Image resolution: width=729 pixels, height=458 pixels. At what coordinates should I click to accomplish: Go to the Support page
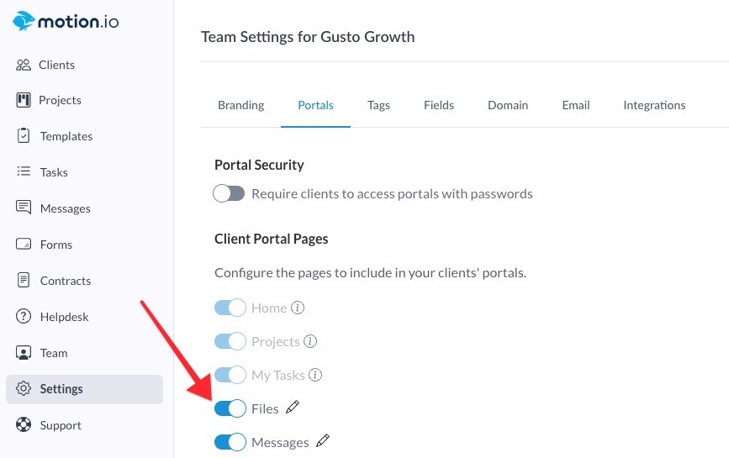(61, 425)
